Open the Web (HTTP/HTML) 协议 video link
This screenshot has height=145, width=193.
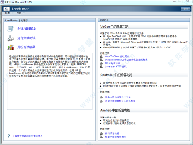click(x=126, y=60)
